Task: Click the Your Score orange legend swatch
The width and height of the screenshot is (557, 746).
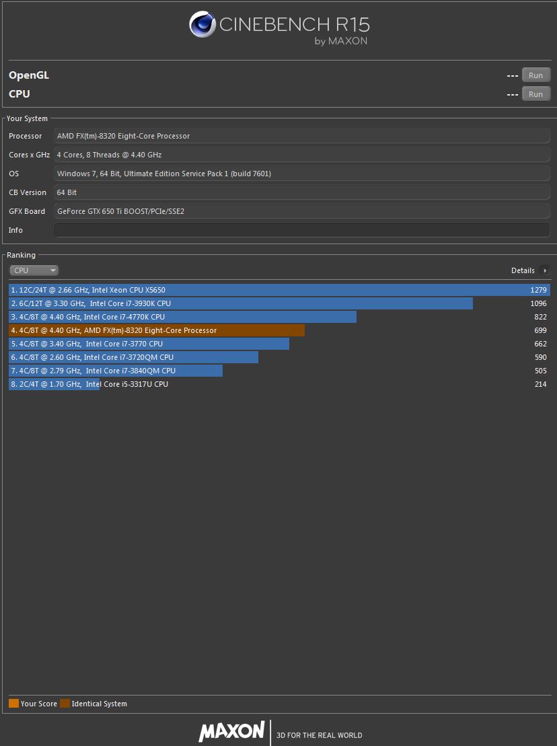Action: (14, 703)
